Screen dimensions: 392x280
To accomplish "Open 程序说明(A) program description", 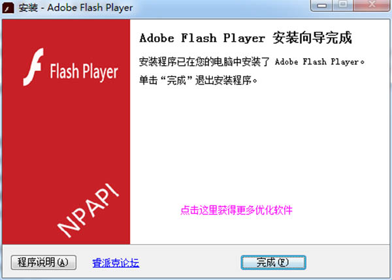I will (x=44, y=262).
